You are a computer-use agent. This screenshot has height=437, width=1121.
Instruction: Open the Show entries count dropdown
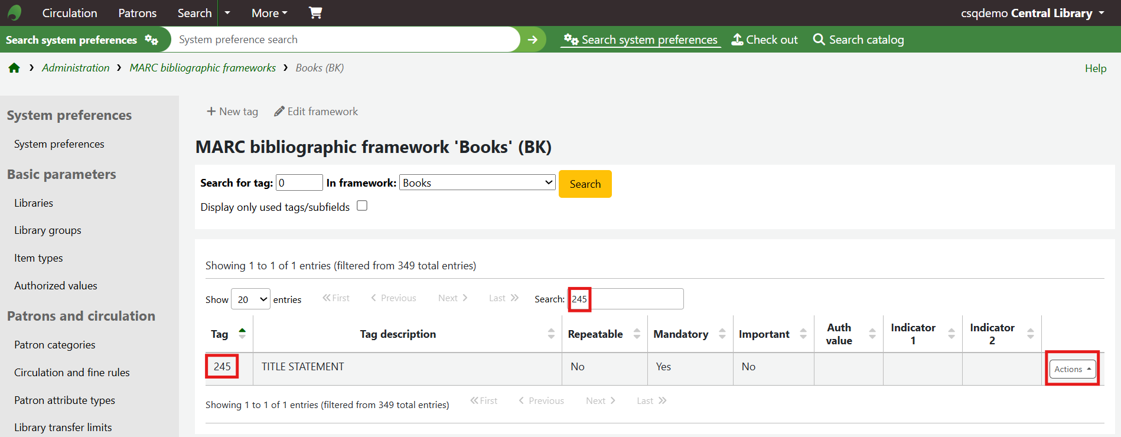250,299
